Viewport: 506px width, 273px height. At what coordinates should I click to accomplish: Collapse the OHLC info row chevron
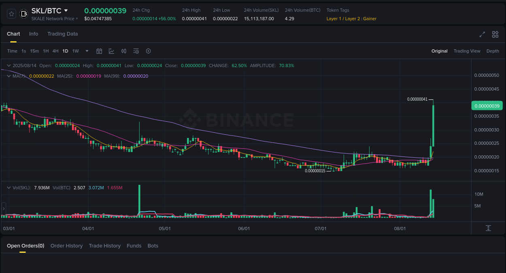(9, 65)
